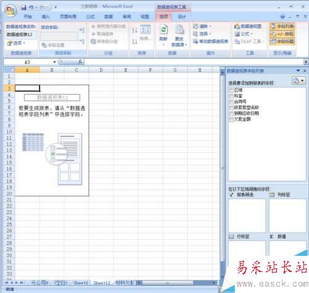The image size is (309, 293).
Task: Open the round Office button menu
Action: [x=11, y=11]
